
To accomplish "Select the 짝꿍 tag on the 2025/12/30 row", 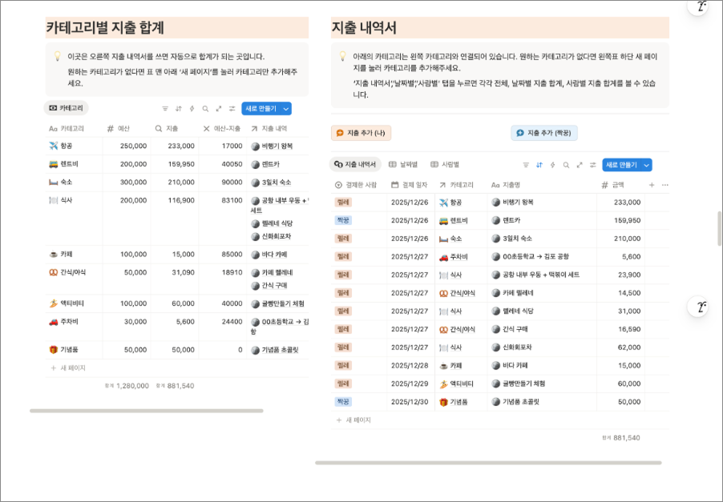I will coord(345,400).
